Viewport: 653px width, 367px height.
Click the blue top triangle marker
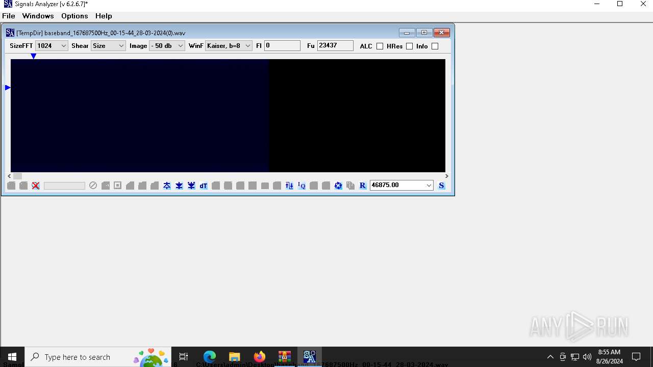click(x=33, y=56)
